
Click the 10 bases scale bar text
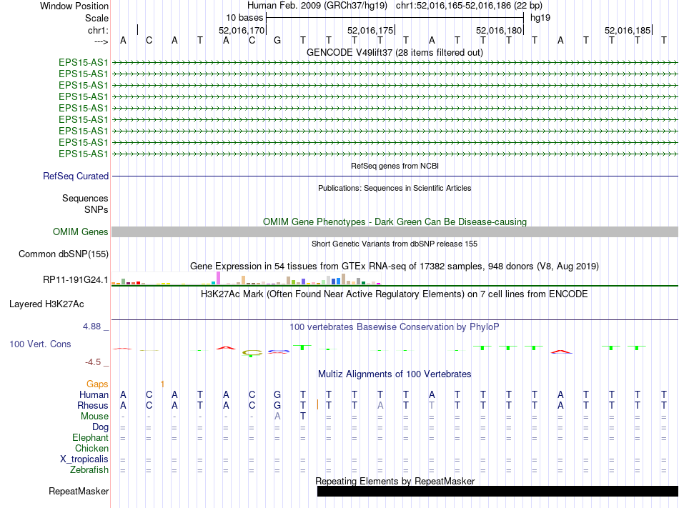[x=244, y=18]
